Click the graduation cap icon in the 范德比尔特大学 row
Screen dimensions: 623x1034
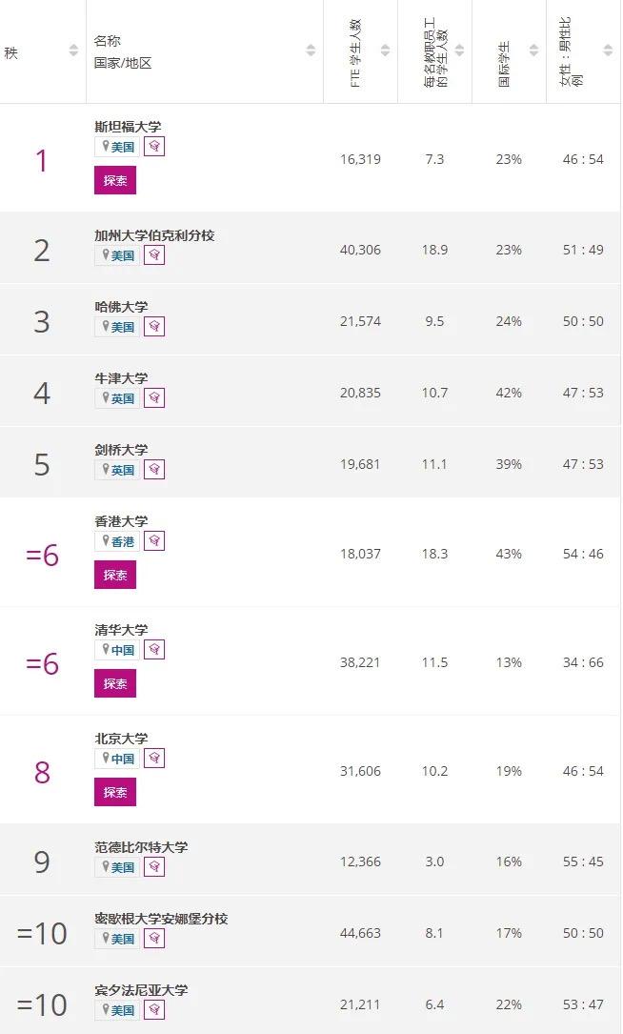pyautogui.click(x=154, y=867)
